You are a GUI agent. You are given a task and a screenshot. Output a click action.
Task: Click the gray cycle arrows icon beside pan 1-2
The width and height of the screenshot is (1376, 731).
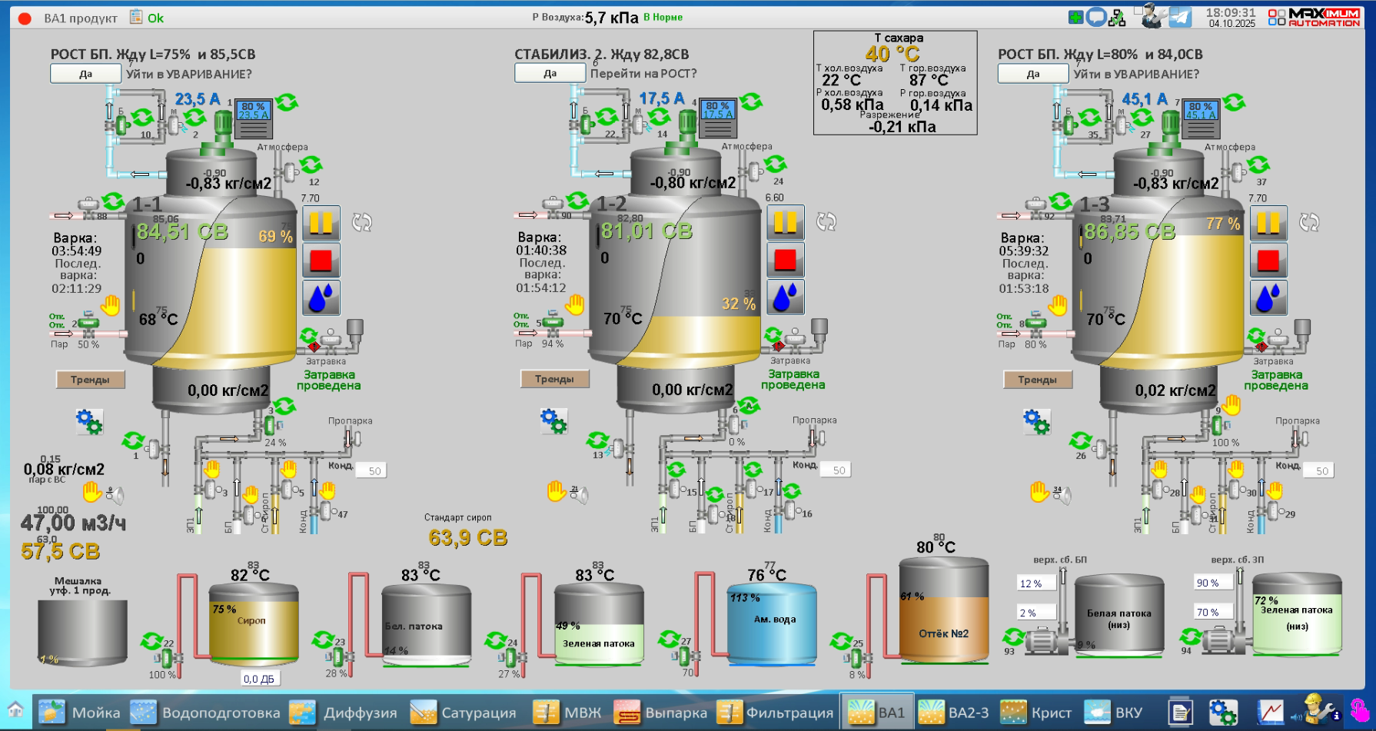(826, 222)
